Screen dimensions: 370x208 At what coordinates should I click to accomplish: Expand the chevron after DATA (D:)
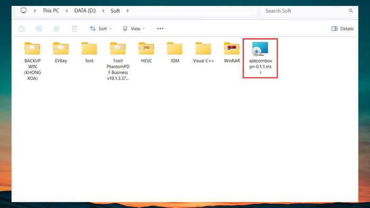(103, 11)
